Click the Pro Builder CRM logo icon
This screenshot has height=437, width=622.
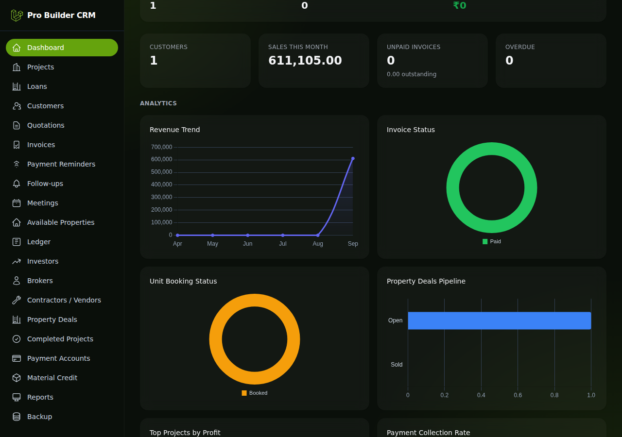click(17, 15)
